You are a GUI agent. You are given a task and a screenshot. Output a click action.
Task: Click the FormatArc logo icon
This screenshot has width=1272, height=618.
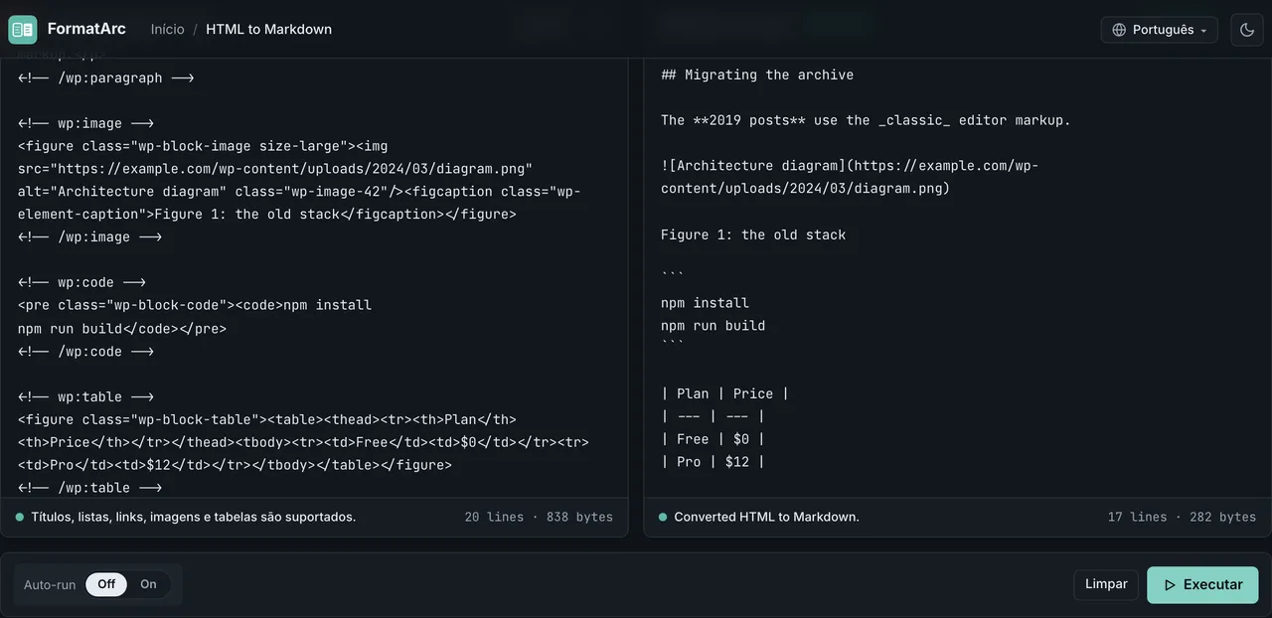pyautogui.click(x=22, y=30)
